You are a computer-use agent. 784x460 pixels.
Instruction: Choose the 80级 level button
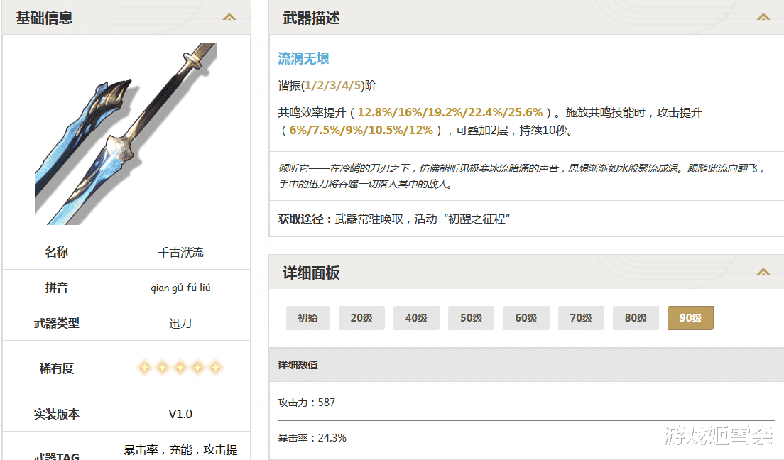click(x=636, y=318)
